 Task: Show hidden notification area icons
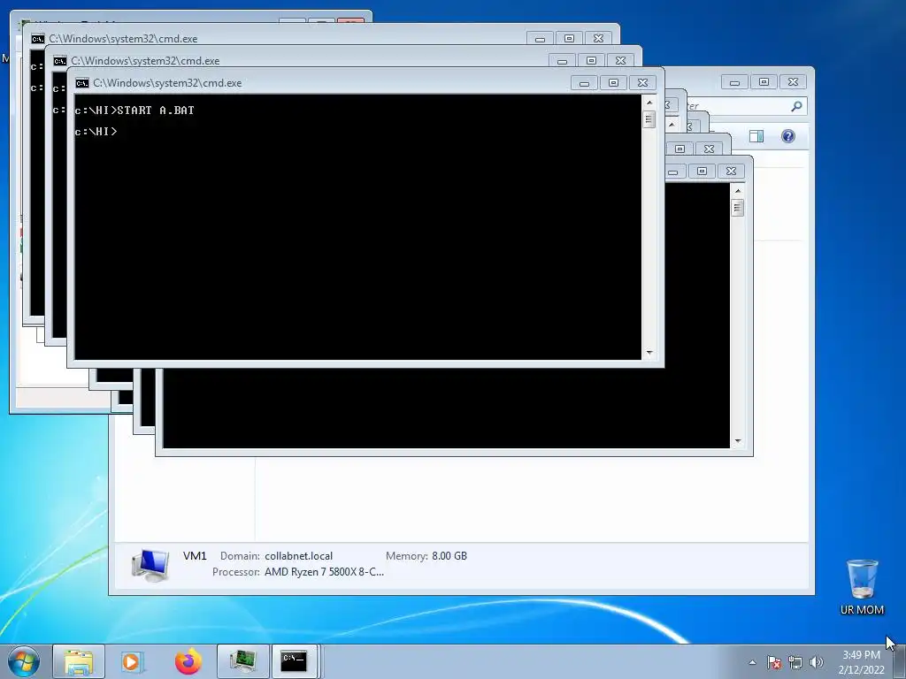752,662
